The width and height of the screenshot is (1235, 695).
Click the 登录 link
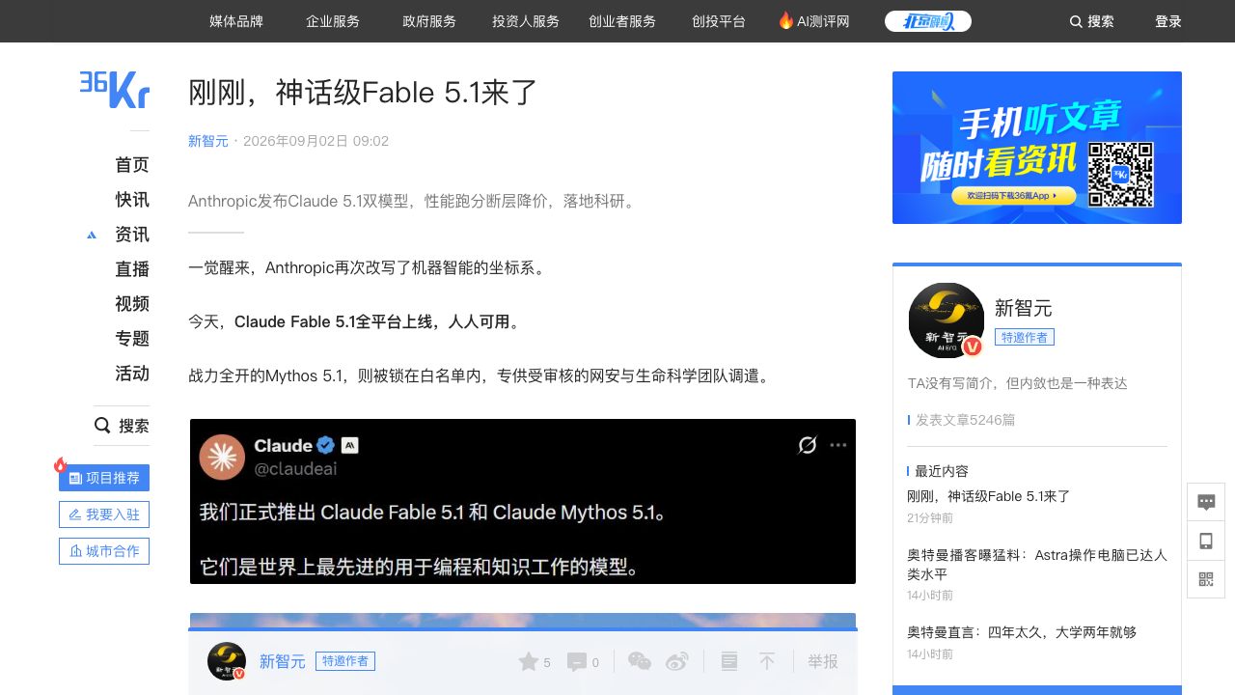pos(1168,21)
